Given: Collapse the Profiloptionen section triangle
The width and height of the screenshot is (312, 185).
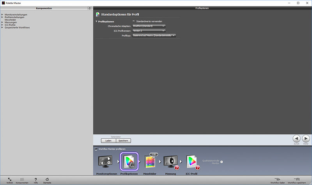Looking at the screenshot, I should [96, 21].
